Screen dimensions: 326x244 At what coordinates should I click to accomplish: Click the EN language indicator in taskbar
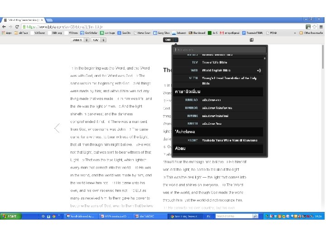[x=208, y=216]
